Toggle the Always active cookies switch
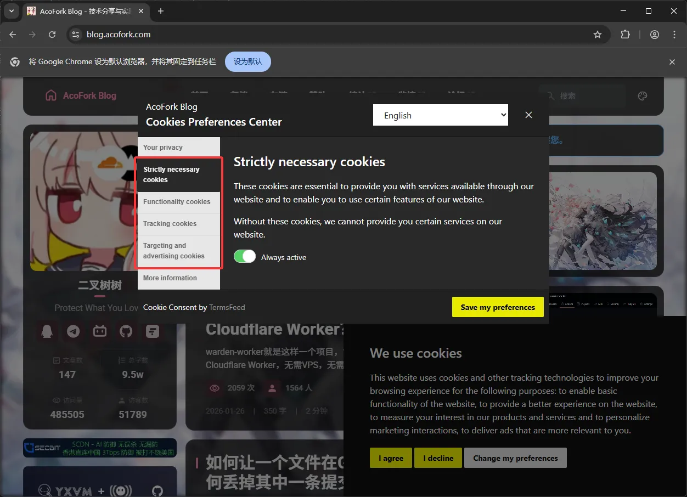 [245, 257]
